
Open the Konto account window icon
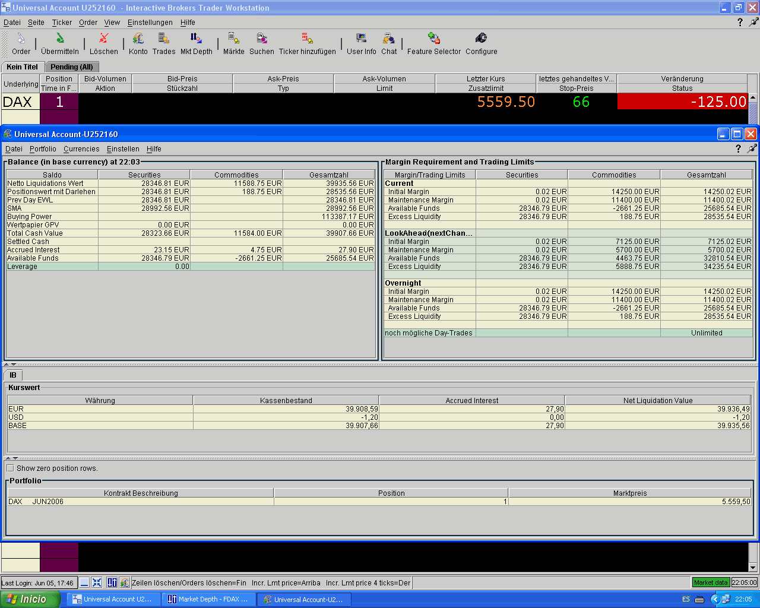138,43
